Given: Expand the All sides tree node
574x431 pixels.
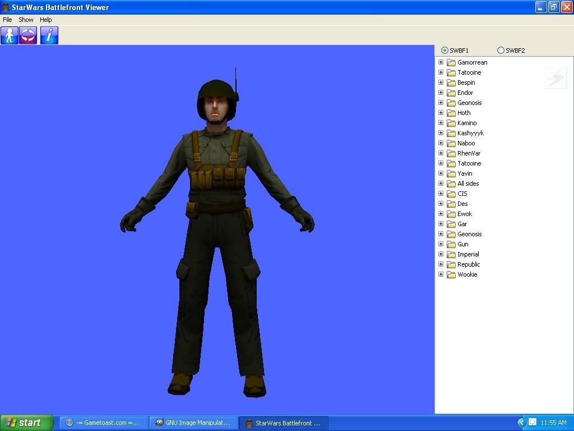Looking at the screenshot, I should (x=441, y=184).
